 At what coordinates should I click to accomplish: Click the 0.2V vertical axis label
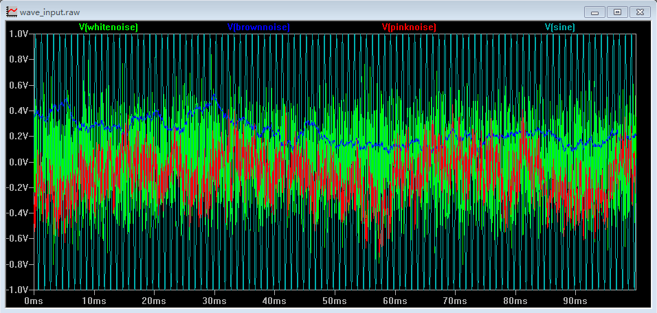(x=19, y=137)
